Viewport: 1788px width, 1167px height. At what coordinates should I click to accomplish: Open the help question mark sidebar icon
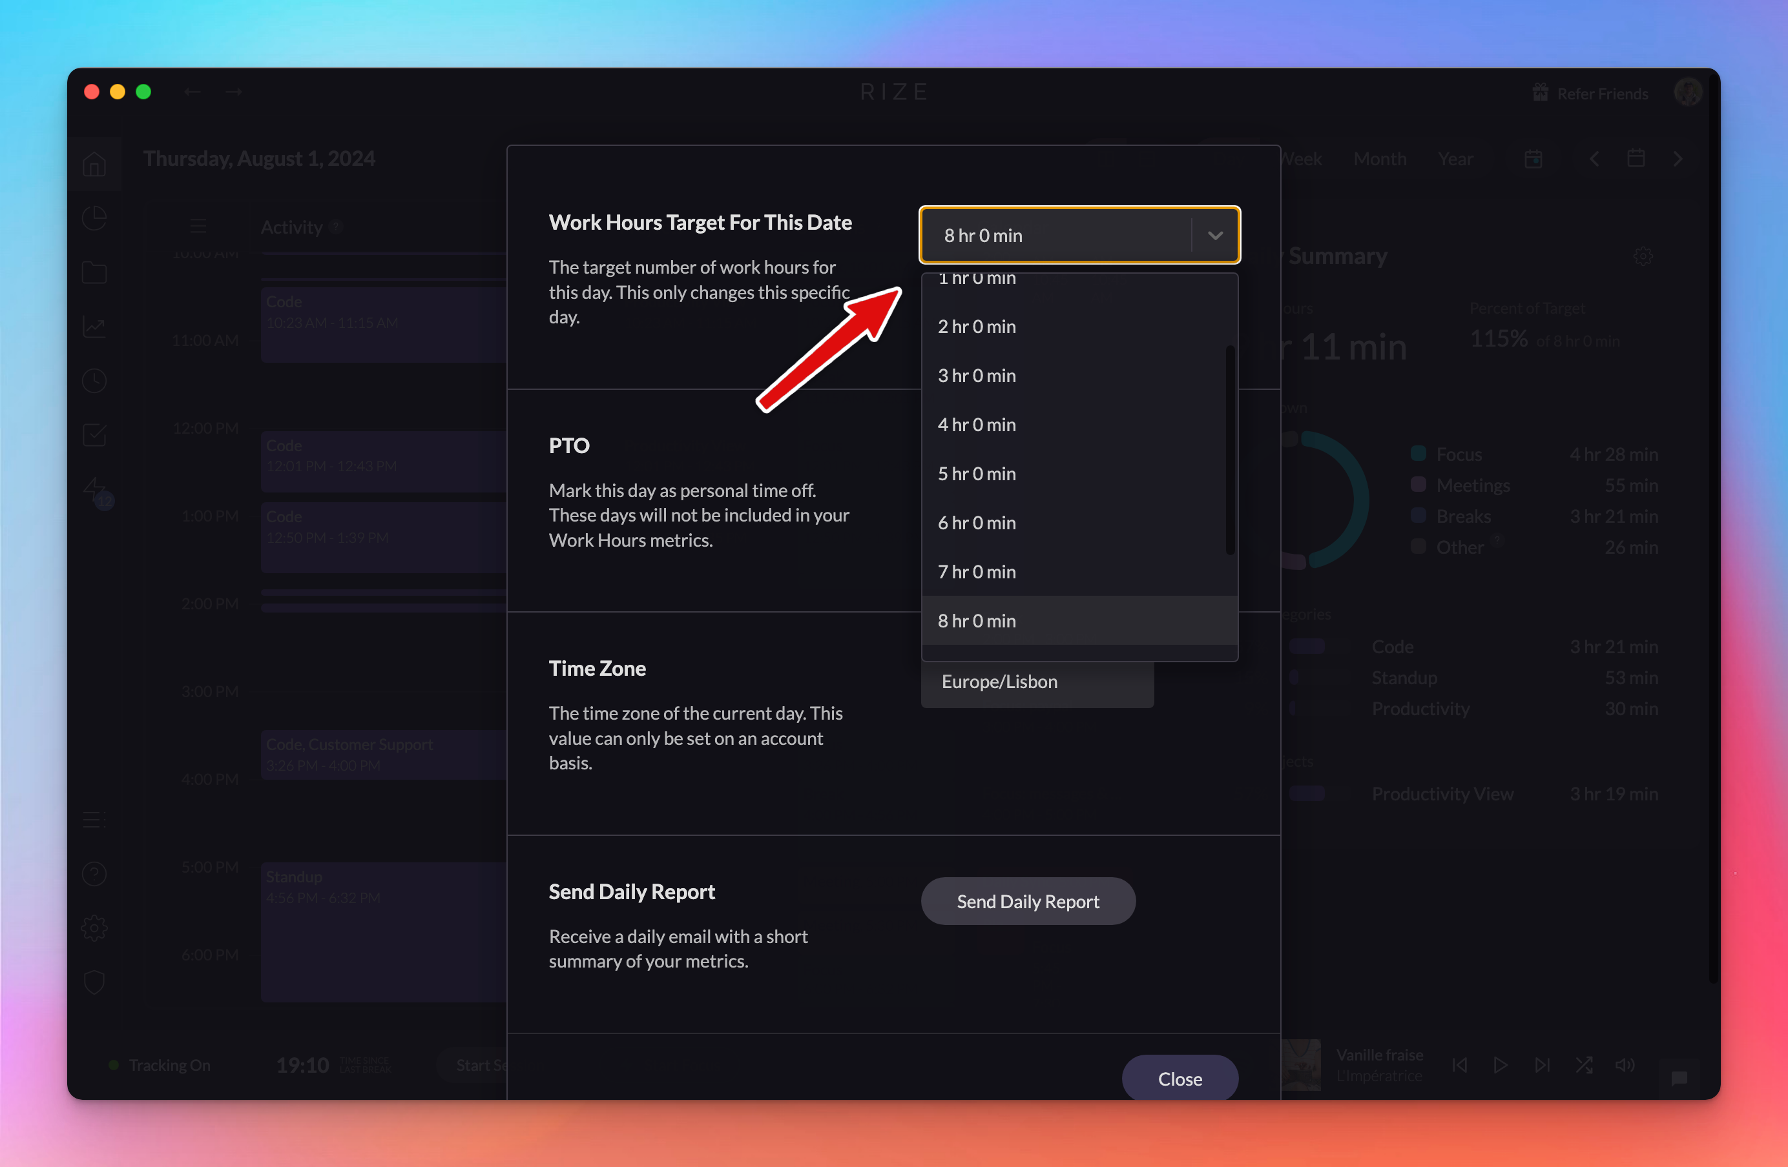94,873
